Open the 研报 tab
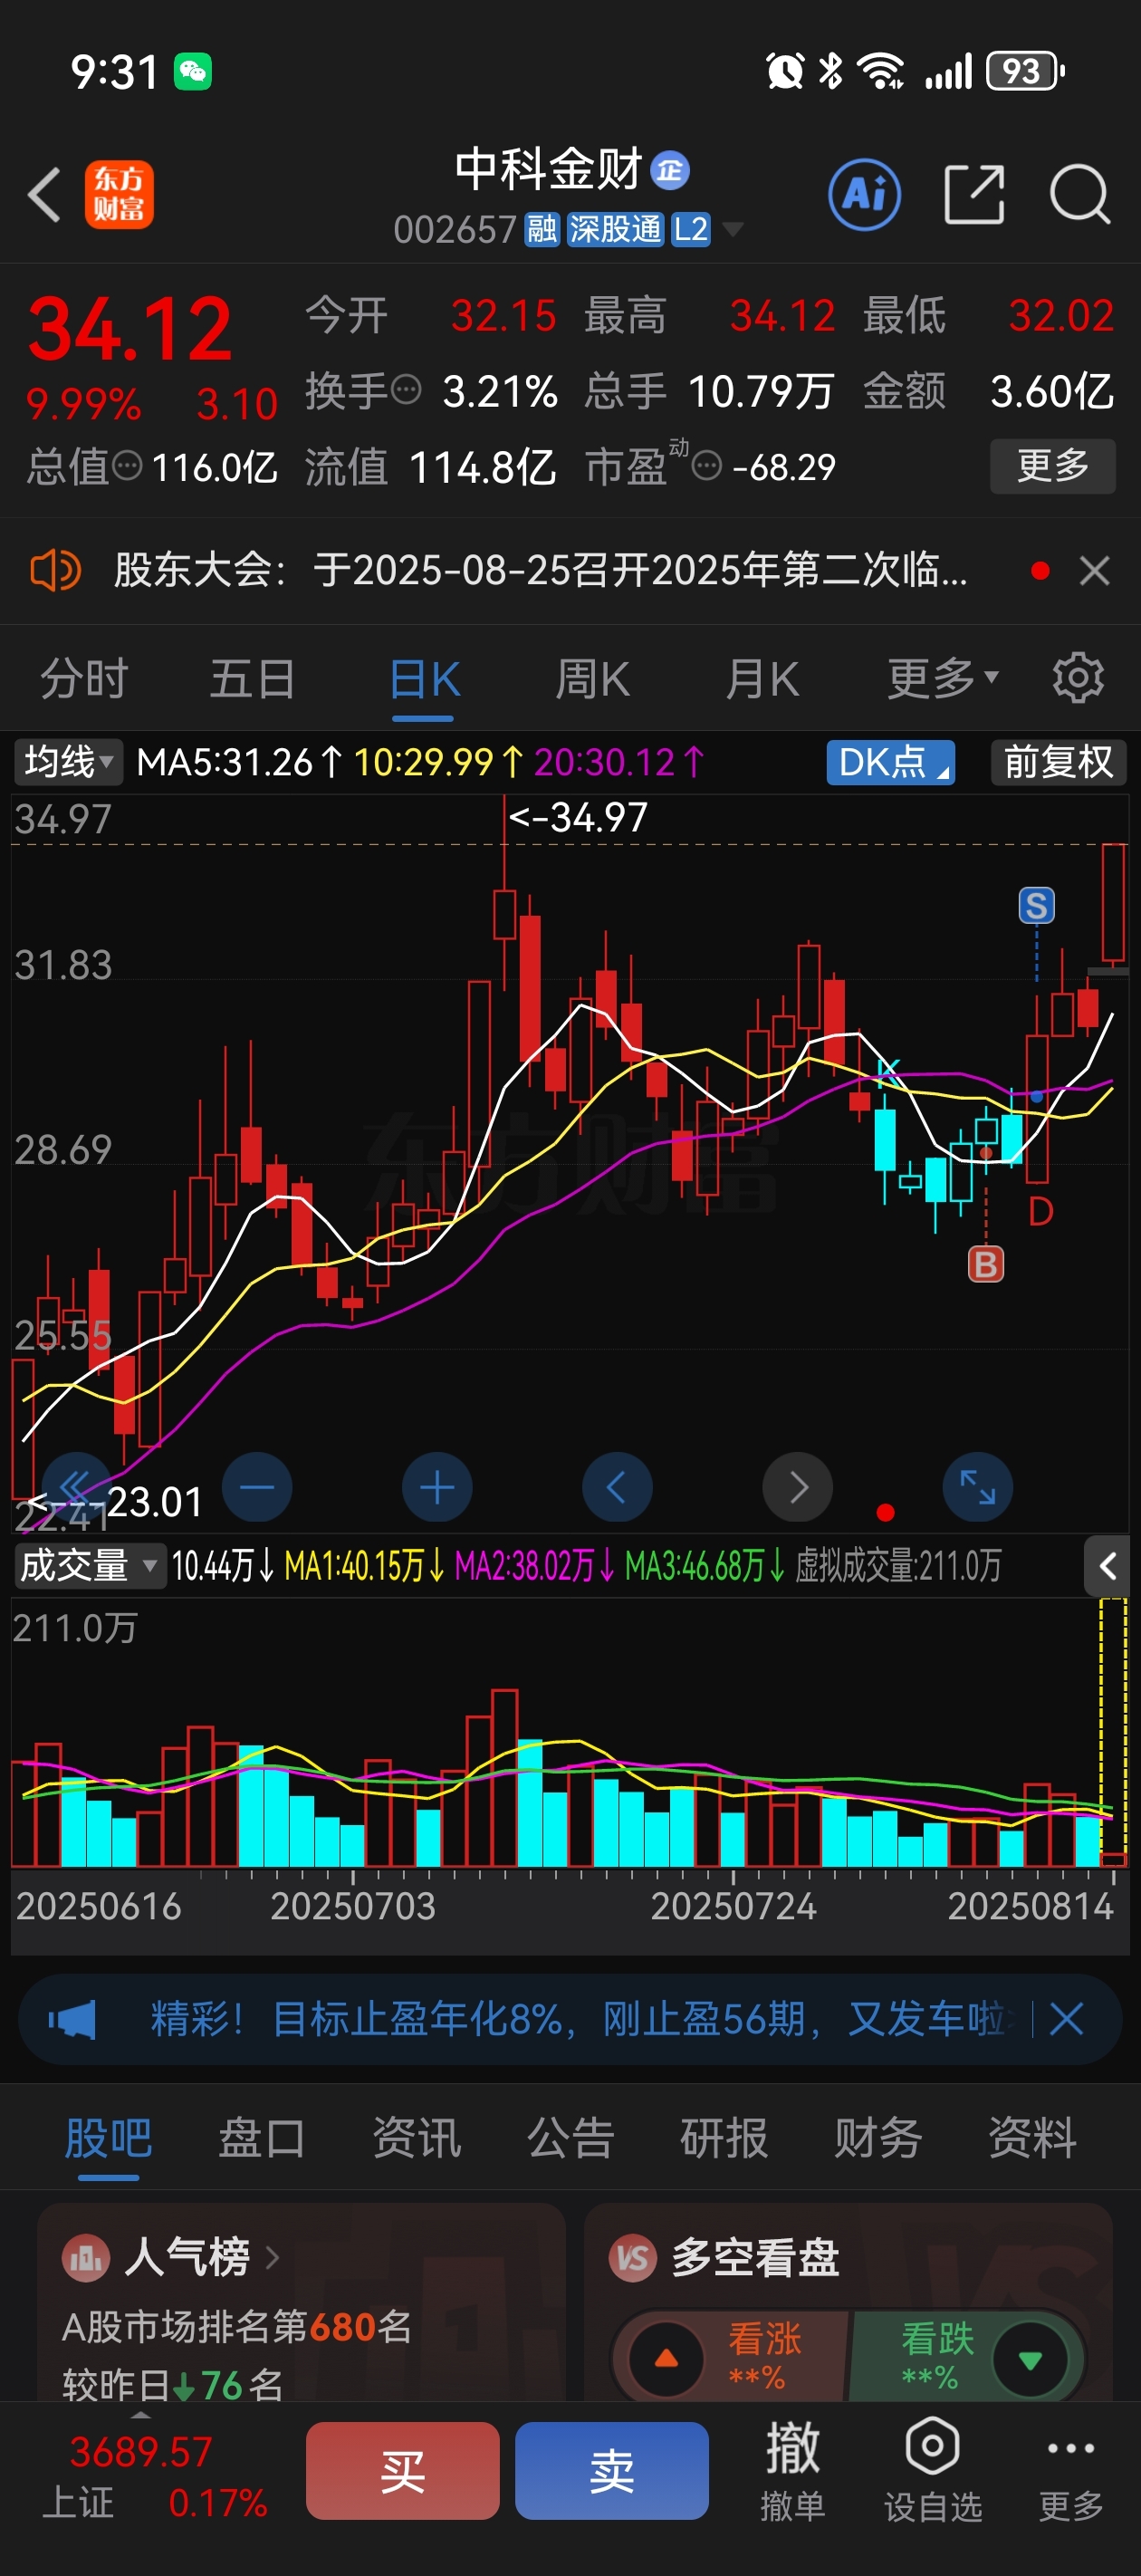1141x2576 pixels. pyautogui.click(x=724, y=2139)
